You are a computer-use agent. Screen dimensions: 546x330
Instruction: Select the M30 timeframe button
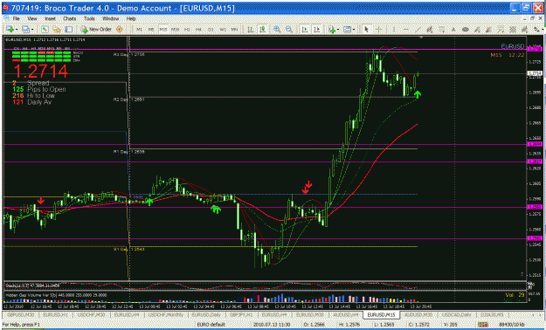pos(175,30)
